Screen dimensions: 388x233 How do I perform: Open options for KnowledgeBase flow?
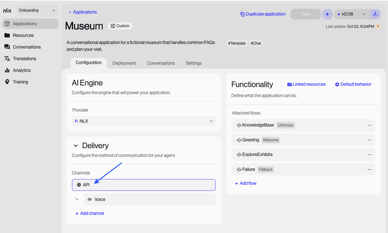[x=369, y=125]
